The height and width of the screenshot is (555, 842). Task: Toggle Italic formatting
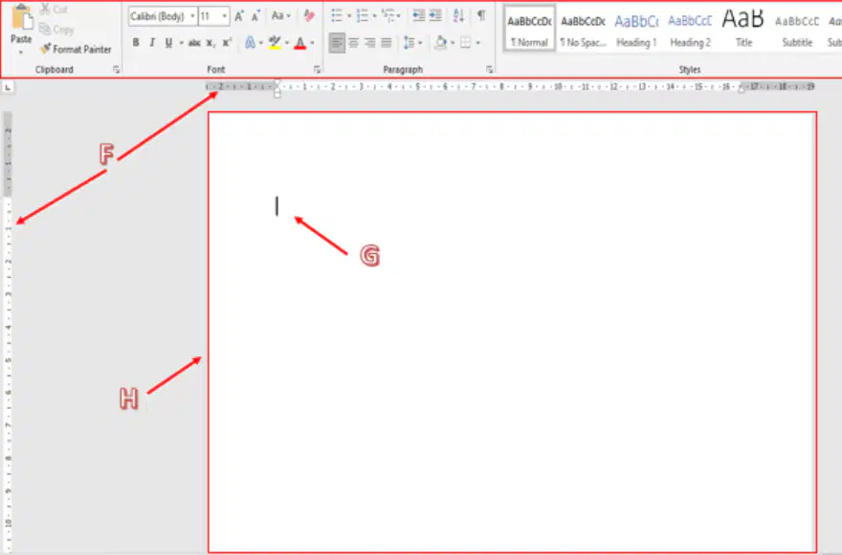click(152, 42)
